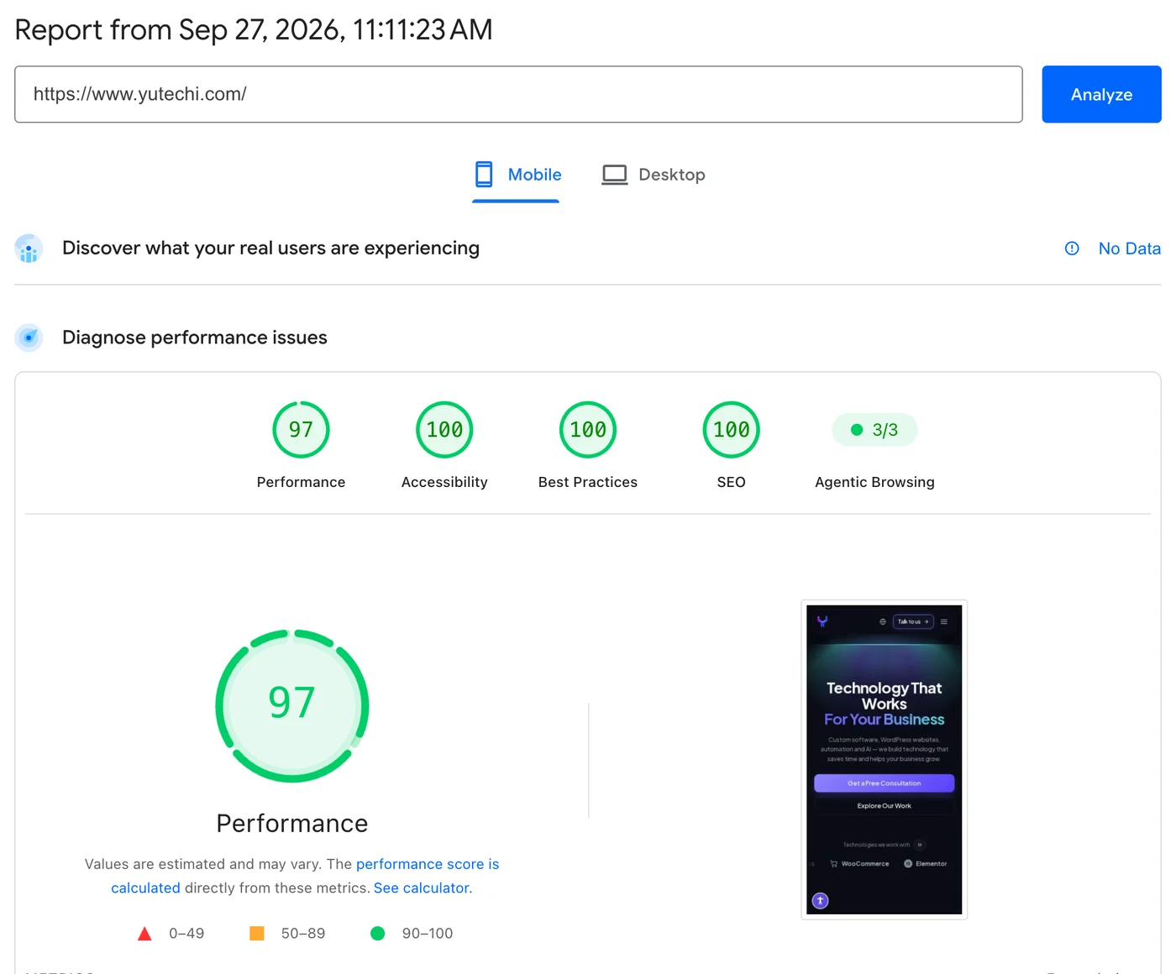Viewport: 1176px width, 974px height.
Task: Open the See calculator link
Action: click(x=423, y=888)
